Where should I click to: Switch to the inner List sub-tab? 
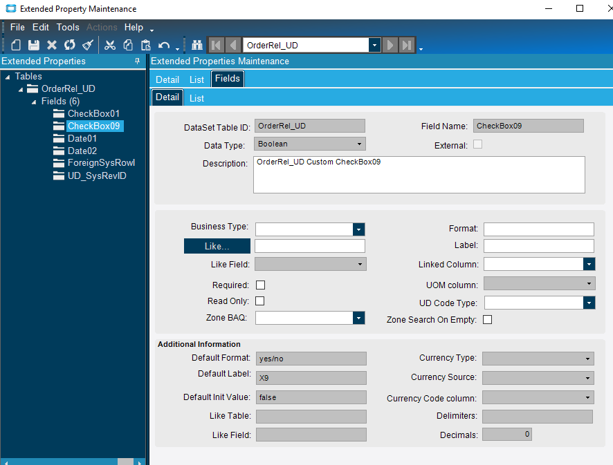[196, 98]
